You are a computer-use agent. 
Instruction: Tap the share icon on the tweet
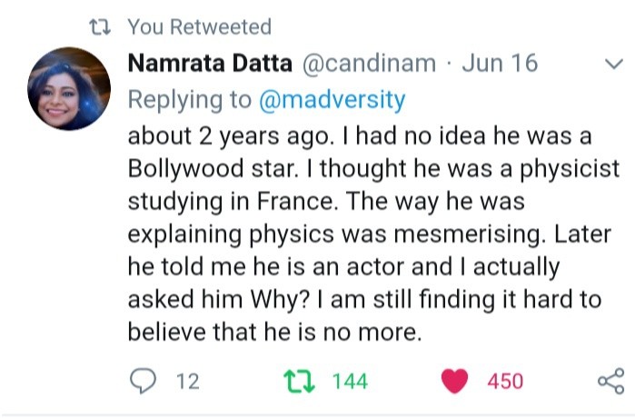(x=611, y=382)
